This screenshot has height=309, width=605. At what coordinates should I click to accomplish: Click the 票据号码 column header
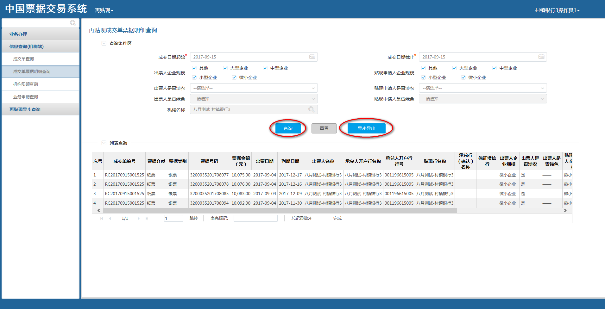[209, 161]
